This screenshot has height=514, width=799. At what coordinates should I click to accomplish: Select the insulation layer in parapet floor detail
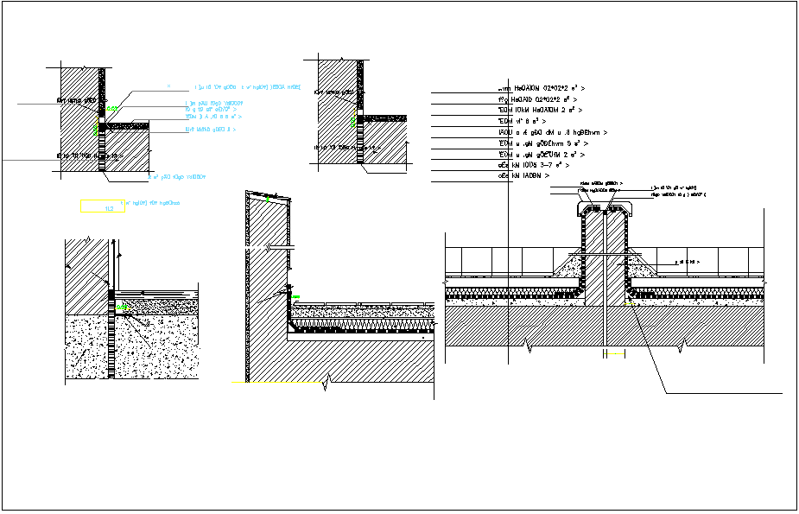point(363,324)
